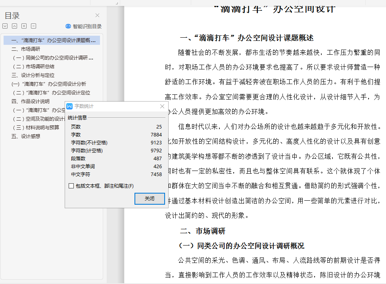386x284 pixels.
Task: Click the 字数 value 7884
Action: (x=156, y=134)
